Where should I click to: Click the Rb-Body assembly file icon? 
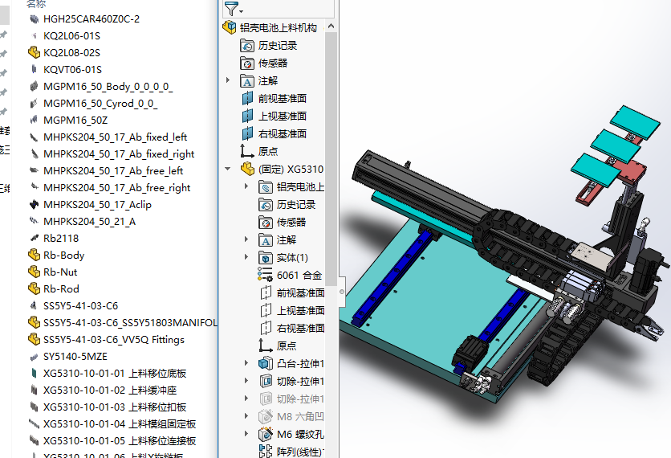tap(34, 255)
